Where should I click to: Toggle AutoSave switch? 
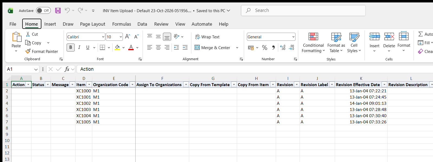coord(43,11)
